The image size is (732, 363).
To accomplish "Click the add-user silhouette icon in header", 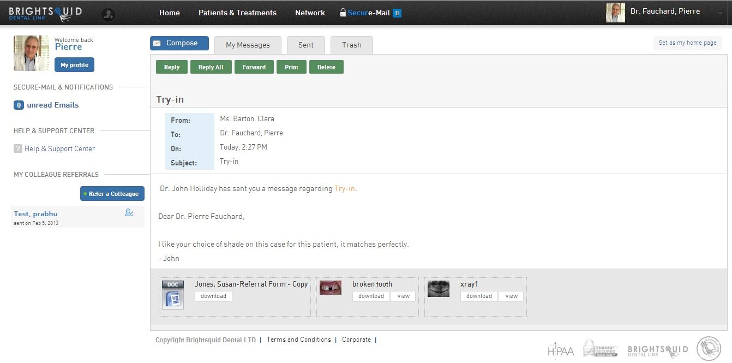I will coord(108,15).
